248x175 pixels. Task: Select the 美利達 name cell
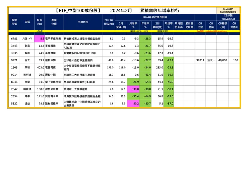27,75
